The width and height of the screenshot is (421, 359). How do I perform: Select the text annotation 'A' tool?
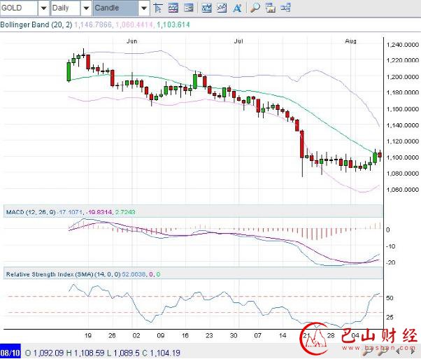tap(237, 8)
